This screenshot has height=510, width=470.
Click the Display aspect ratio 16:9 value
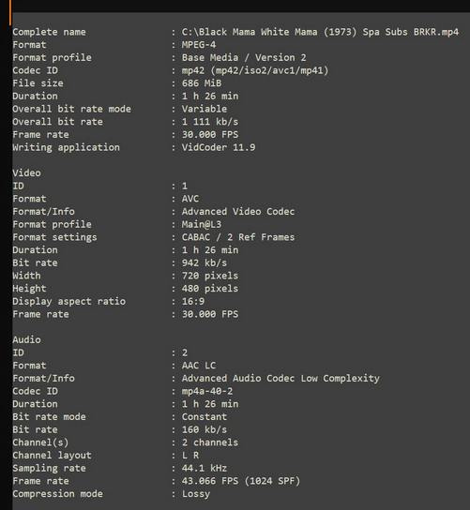click(193, 301)
